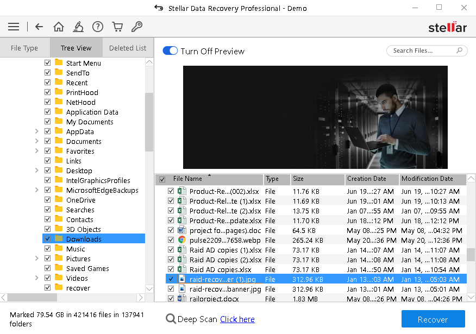Click Word icon of project fo...pages).doc
The width and height of the screenshot is (476, 334).
pyautogui.click(x=182, y=230)
